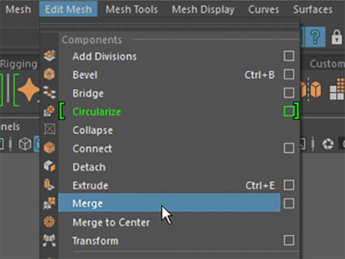This screenshot has width=345, height=259.
Task: Click the Bevel cube icon
Action: (49, 74)
